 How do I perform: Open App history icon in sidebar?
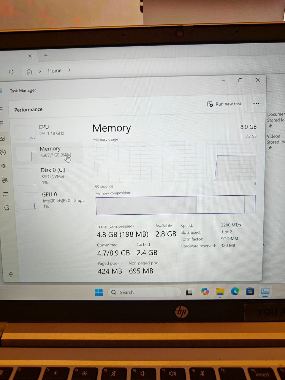point(3,152)
